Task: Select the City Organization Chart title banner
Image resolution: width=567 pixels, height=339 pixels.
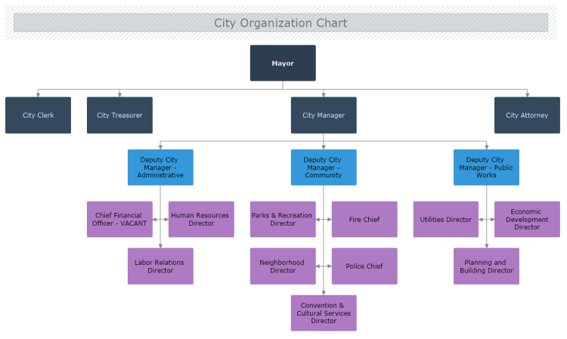Action: pyautogui.click(x=280, y=23)
